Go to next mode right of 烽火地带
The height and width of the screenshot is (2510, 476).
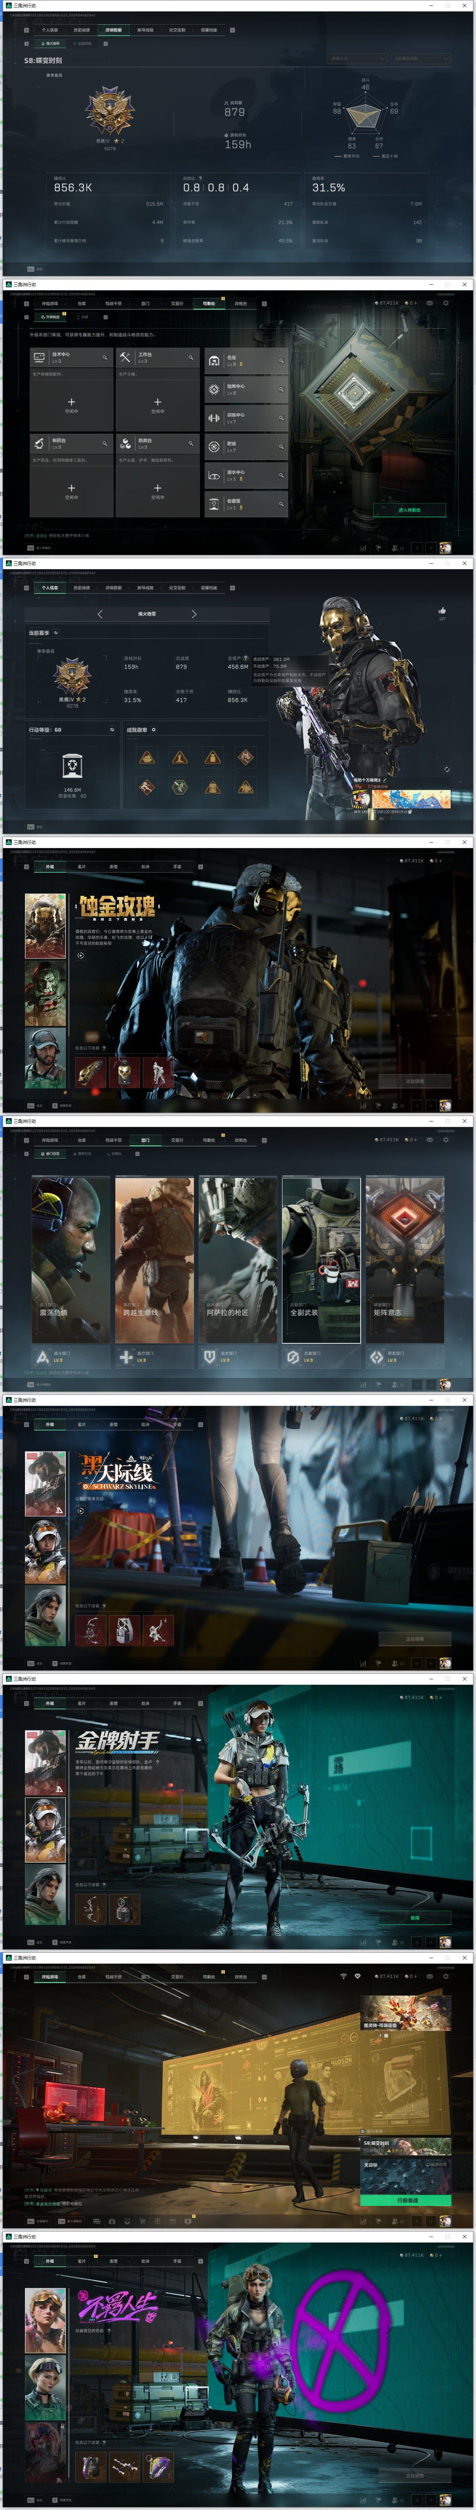[x=194, y=614]
